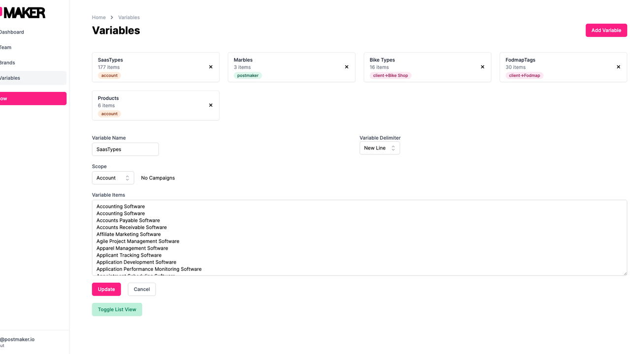Click the X icon on Bike Types card
Viewport: 630px width, 354px height.
coord(482,67)
